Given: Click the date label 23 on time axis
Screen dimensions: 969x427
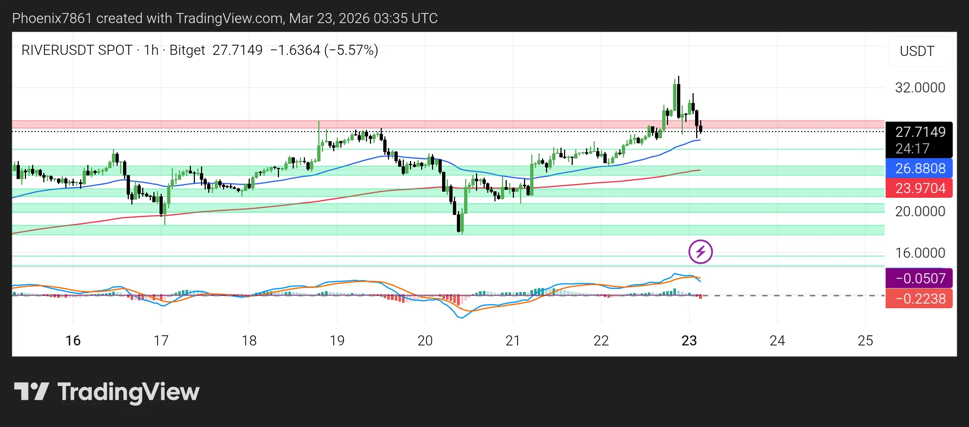Looking at the screenshot, I should (x=689, y=340).
